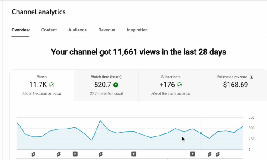Click the '0' axis label
The width and height of the screenshot is (267, 160).
(x=250, y=150)
